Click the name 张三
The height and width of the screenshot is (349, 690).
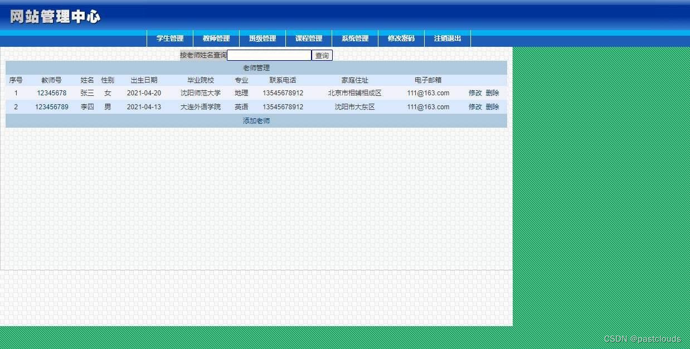pos(88,93)
